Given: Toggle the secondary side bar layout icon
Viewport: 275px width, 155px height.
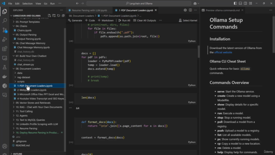Looking at the screenshot, I should [245, 3].
